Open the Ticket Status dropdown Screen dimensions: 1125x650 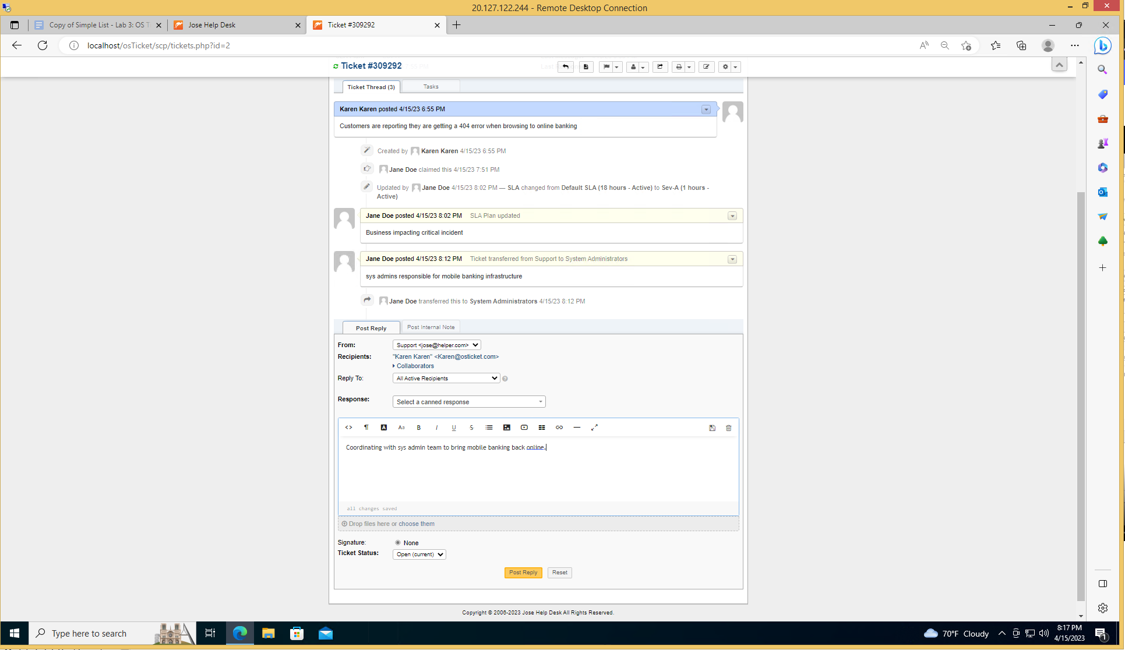click(x=419, y=554)
